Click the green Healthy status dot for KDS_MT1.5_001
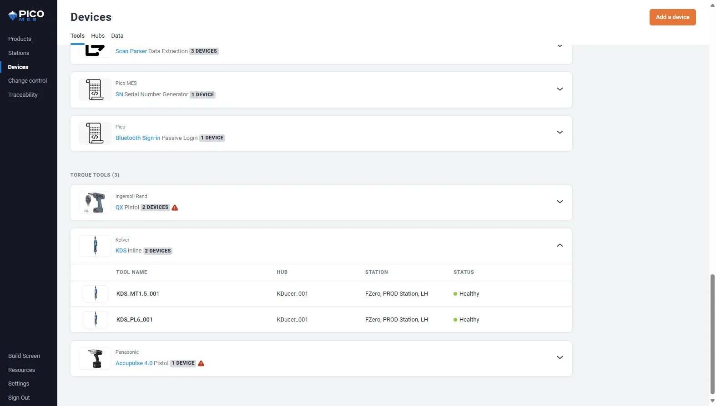 click(x=455, y=294)
